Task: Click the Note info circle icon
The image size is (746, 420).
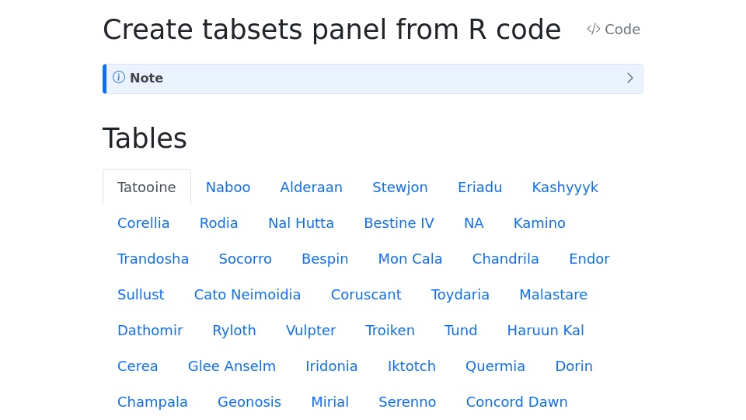Action: [x=118, y=77]
